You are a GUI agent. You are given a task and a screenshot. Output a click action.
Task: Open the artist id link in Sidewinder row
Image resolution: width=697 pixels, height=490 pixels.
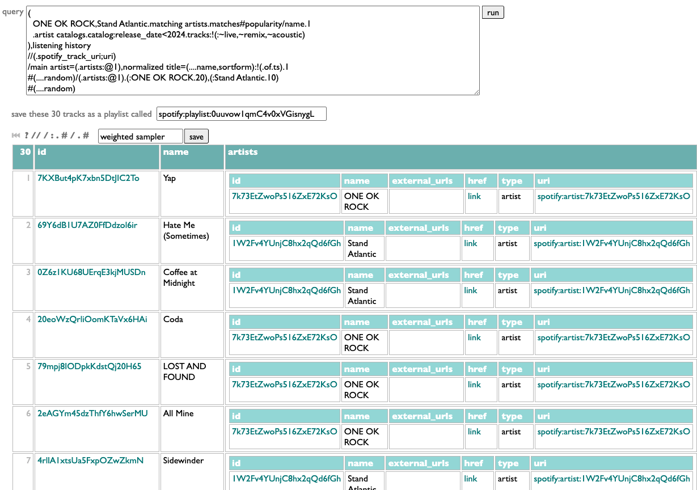coord(286,479)
